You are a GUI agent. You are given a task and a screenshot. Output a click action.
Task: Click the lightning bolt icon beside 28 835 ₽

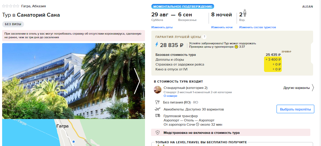pos(157,44)
